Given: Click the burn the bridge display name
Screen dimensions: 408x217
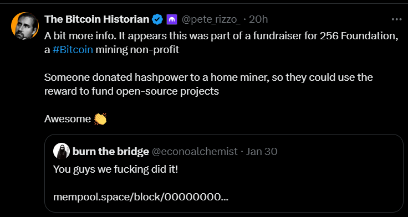Looking at the screenshot, I should pos(111,151).
